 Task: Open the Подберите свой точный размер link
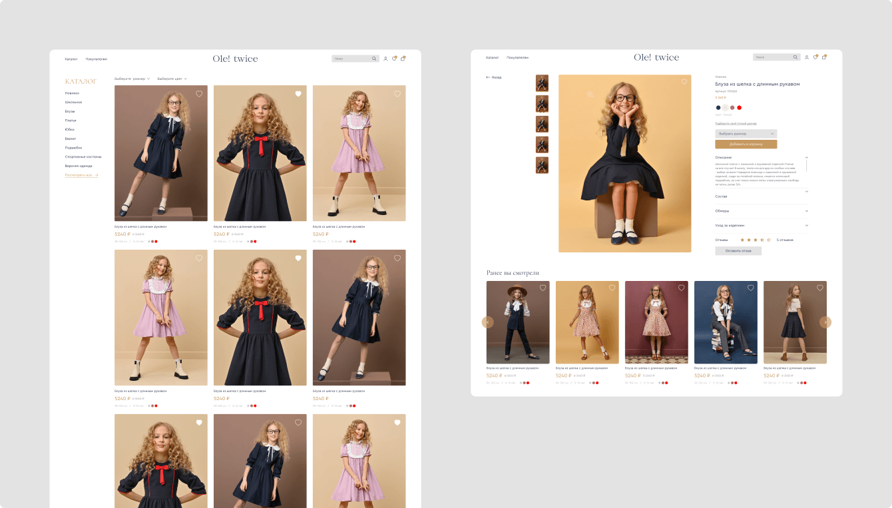(x=736, y=123)
